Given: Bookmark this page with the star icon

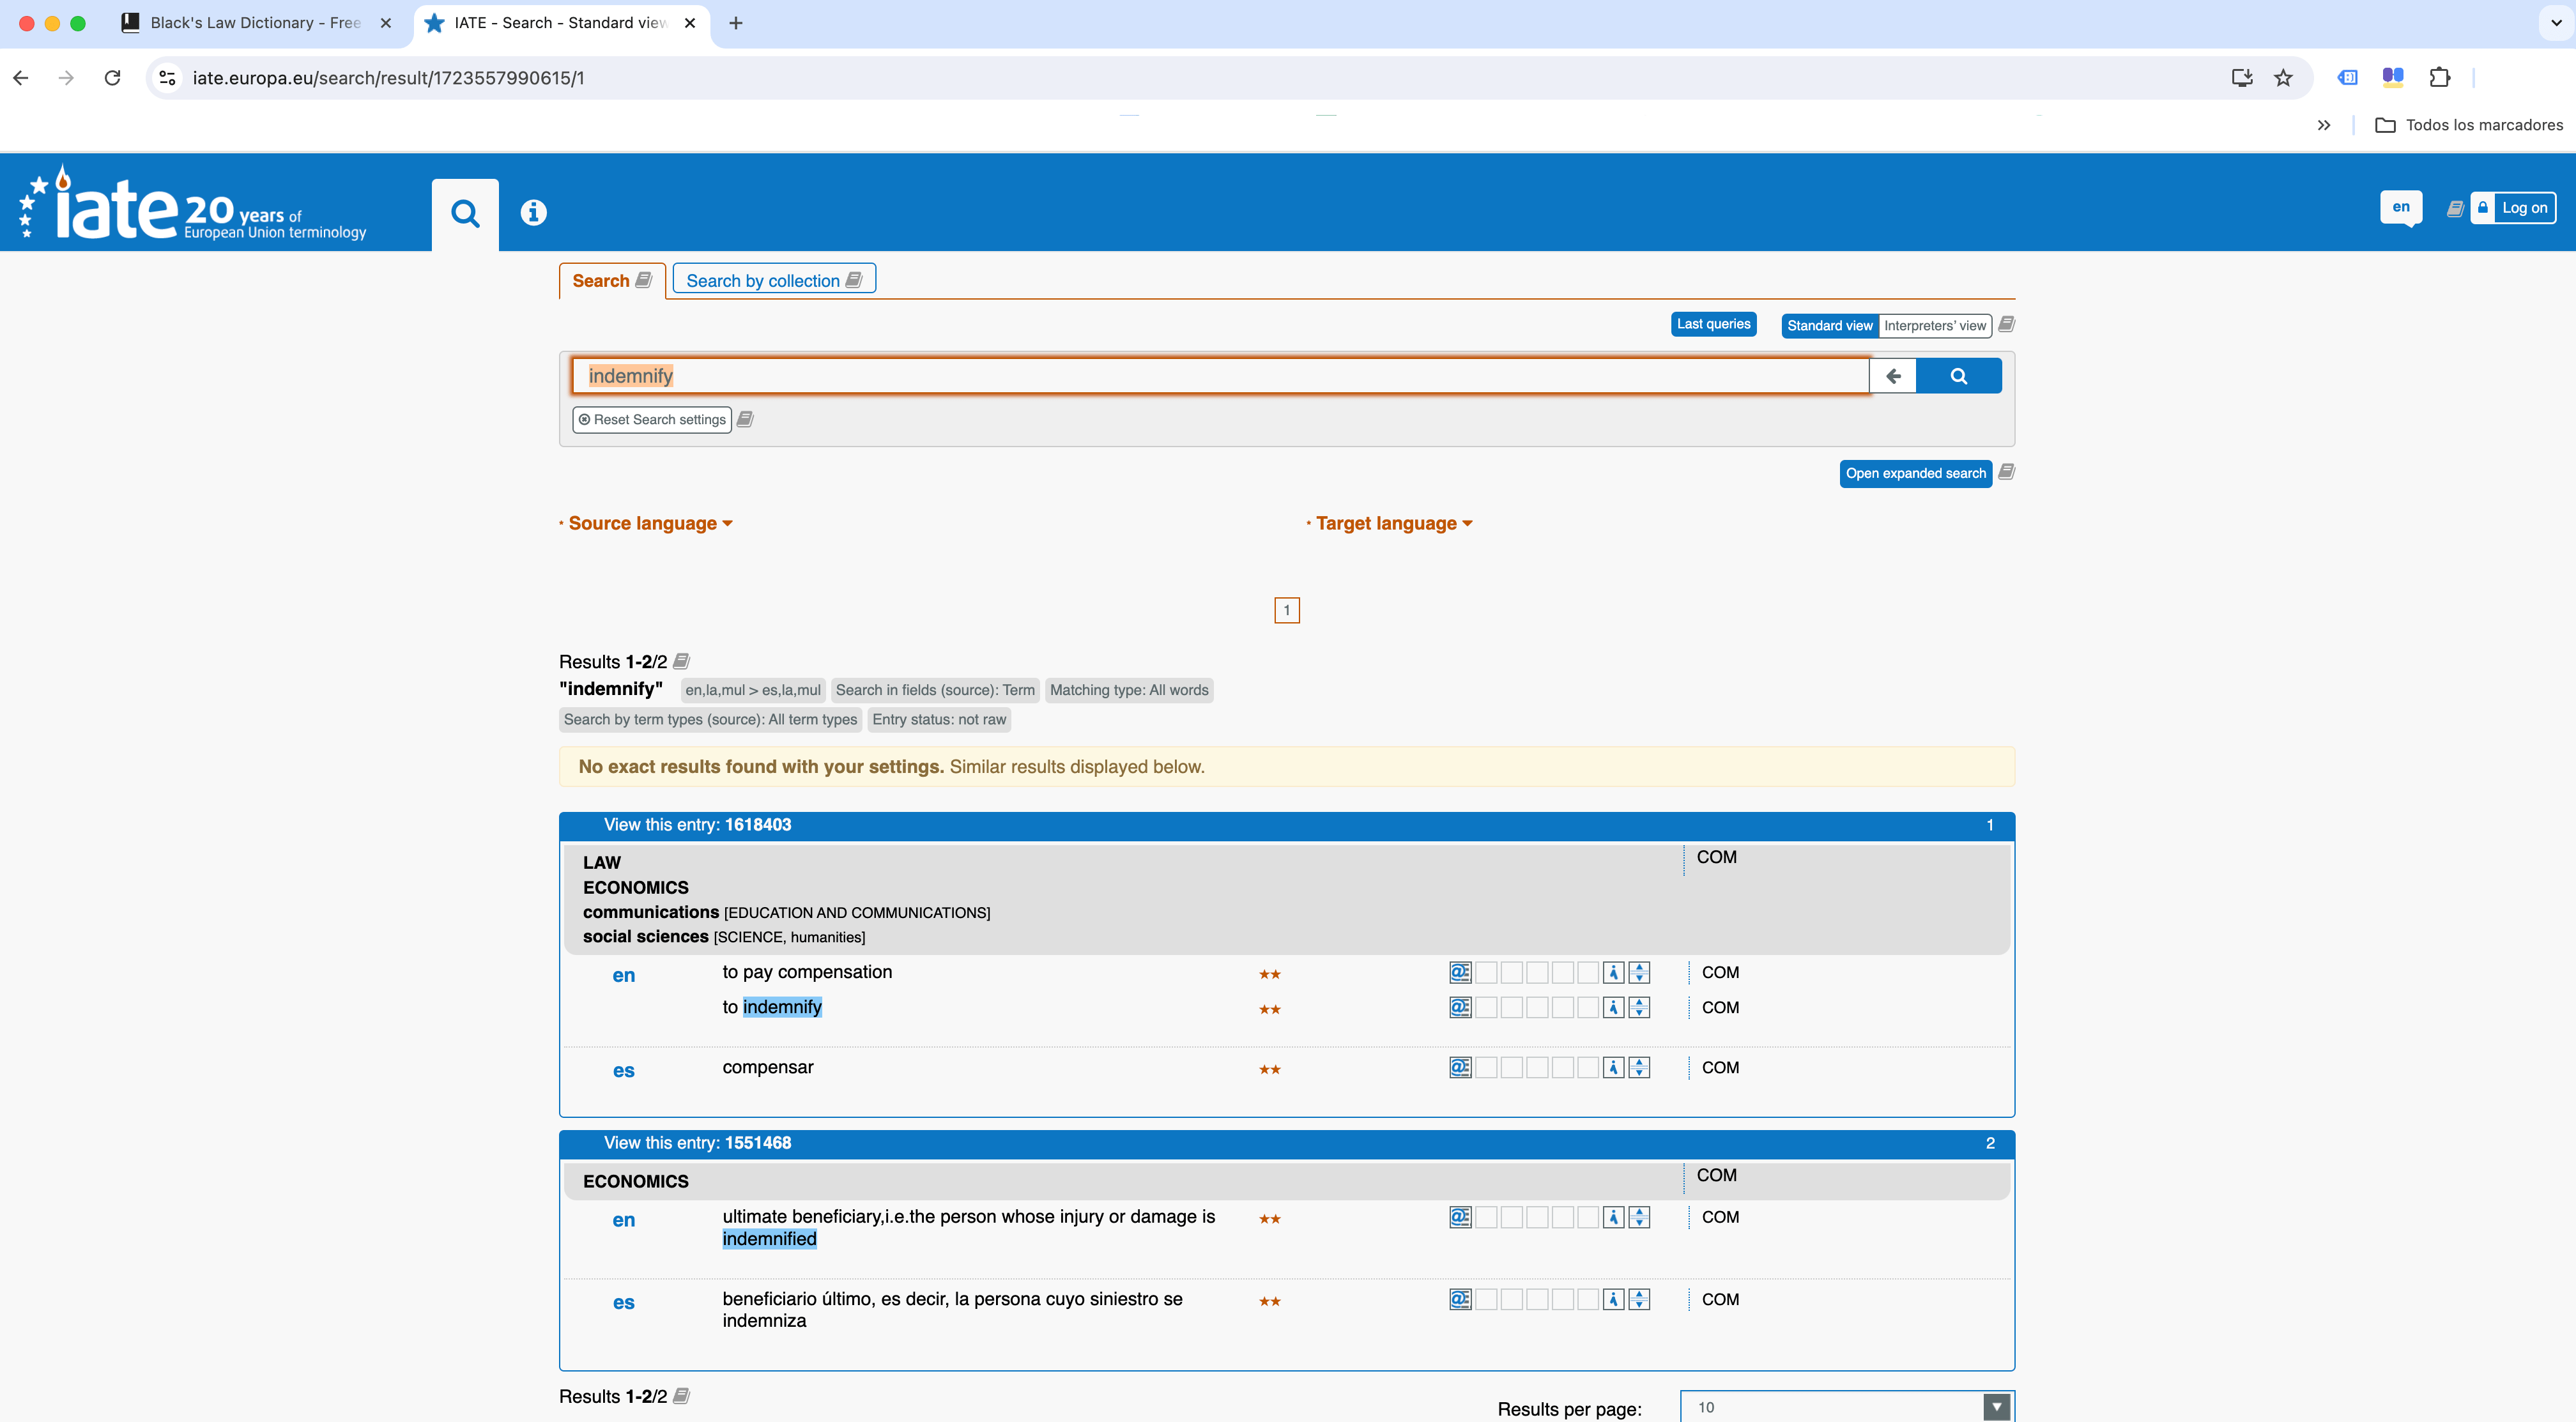Looking at the screenshot, I should (x=2283, y=77).
